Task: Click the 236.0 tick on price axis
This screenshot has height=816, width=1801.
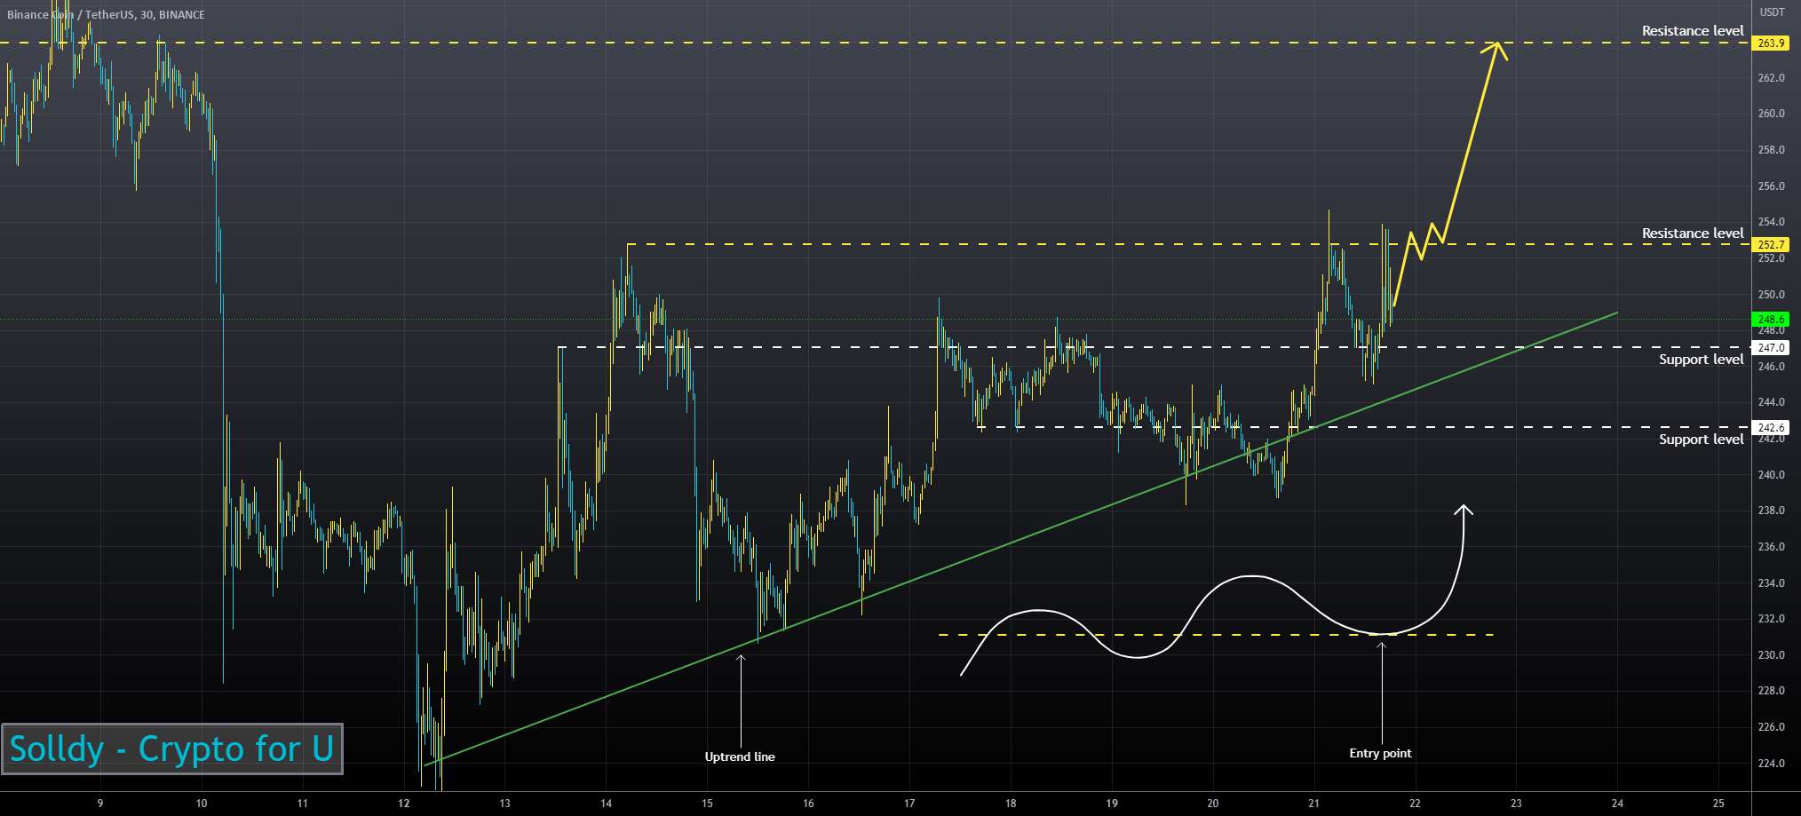Action: (x=1771, y=547)
